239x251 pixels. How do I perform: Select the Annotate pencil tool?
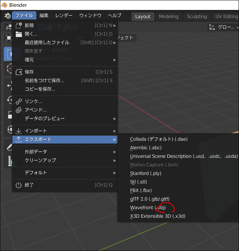click(9, 147)
